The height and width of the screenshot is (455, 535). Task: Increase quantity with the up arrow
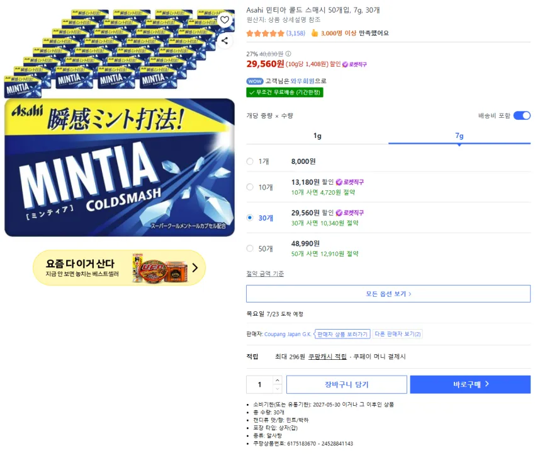click(x=278, y=380)
